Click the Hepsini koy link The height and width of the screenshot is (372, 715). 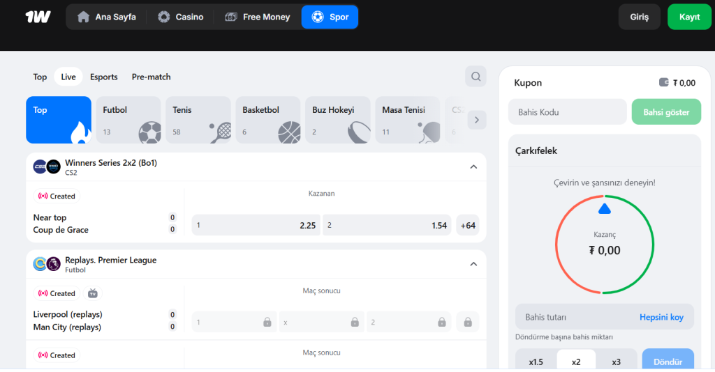[661, 317]
